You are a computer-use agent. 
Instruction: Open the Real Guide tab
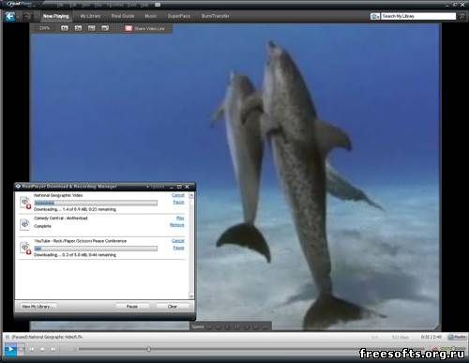coord(123,16)
